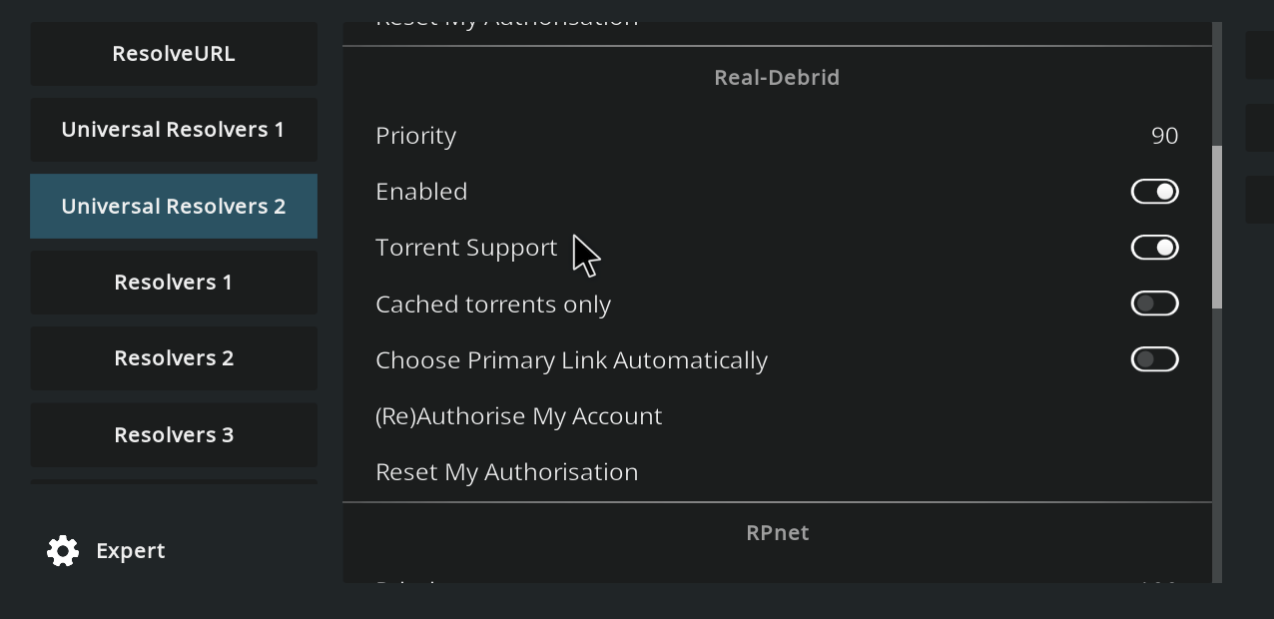This screenshot has width=1274, height=619.
Task: Disable the Real-Debrid Enabled toggle
Action: (1154, 192)
